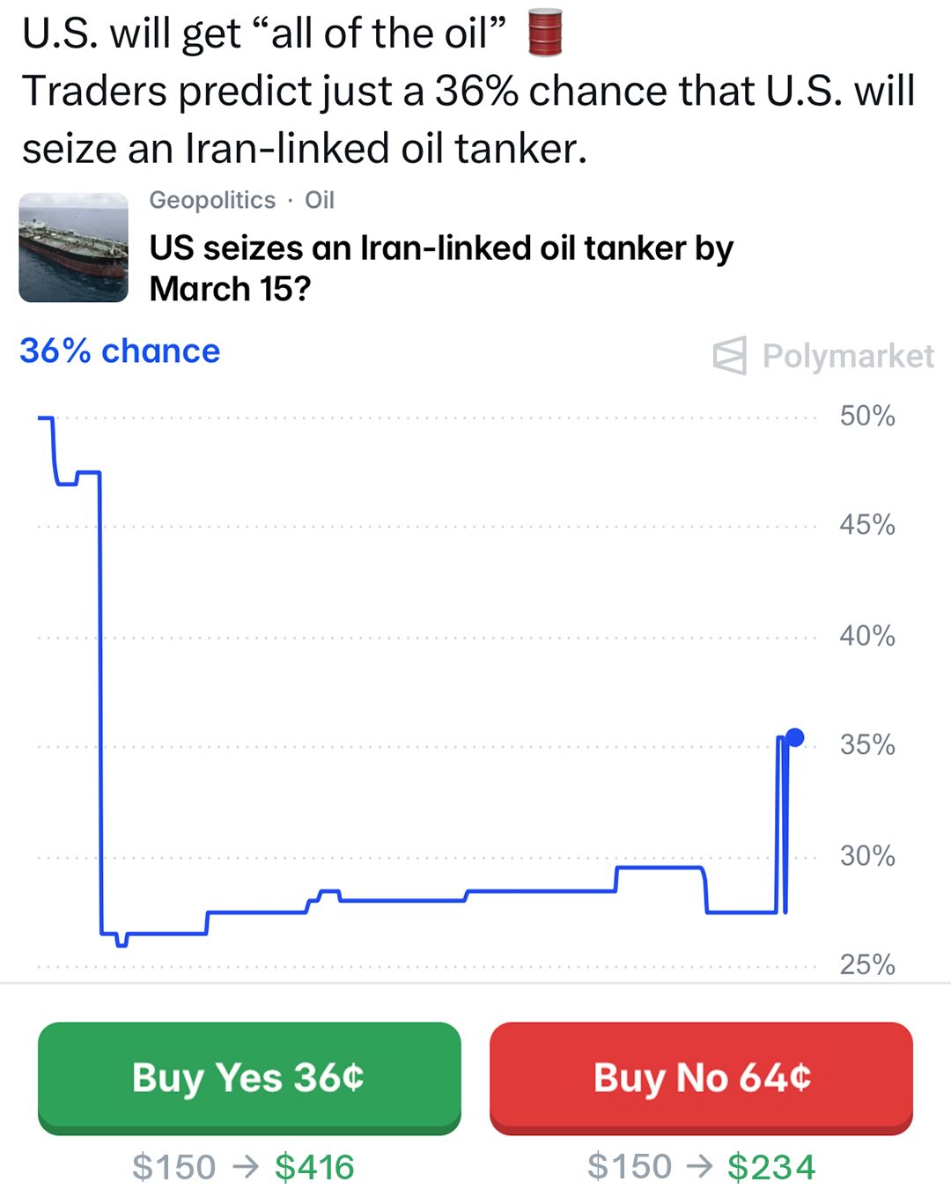Click the 35% axis label
The width and height of the screenshot is (951, 1189).
(x=866, y=745)
